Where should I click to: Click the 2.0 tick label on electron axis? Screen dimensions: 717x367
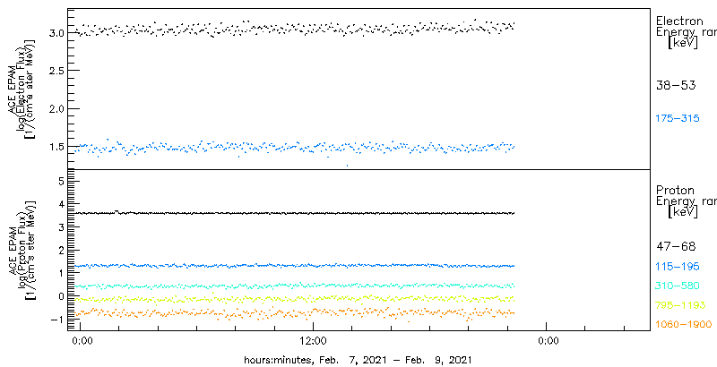55,108
